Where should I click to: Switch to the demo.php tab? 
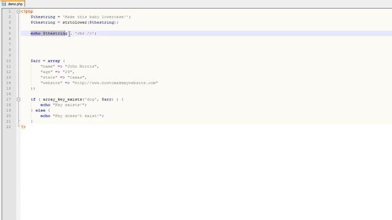click(12, 4)
